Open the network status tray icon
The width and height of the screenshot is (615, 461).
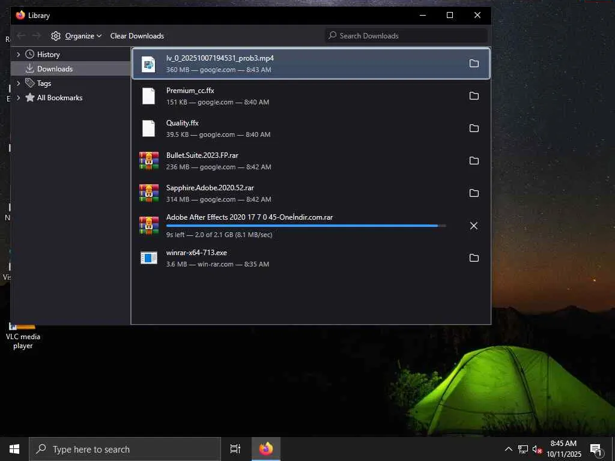[523, 449]
